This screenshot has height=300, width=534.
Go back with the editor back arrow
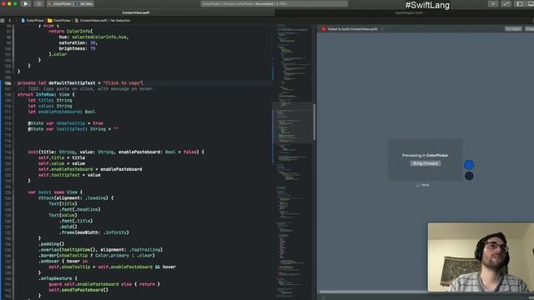point(9,20)
